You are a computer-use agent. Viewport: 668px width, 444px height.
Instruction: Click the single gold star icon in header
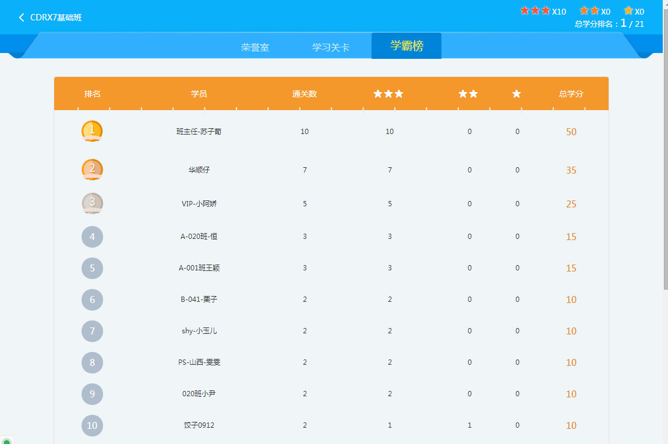[628, 11]
